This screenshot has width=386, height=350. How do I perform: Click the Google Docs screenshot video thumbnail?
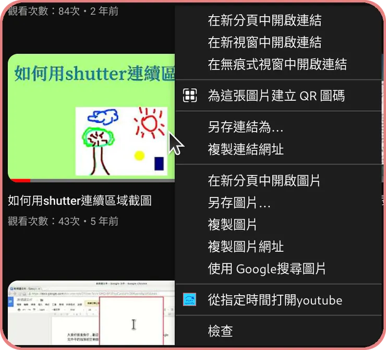(x=91, y=312)
